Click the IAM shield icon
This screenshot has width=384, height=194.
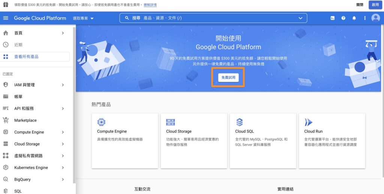[6, 85]
